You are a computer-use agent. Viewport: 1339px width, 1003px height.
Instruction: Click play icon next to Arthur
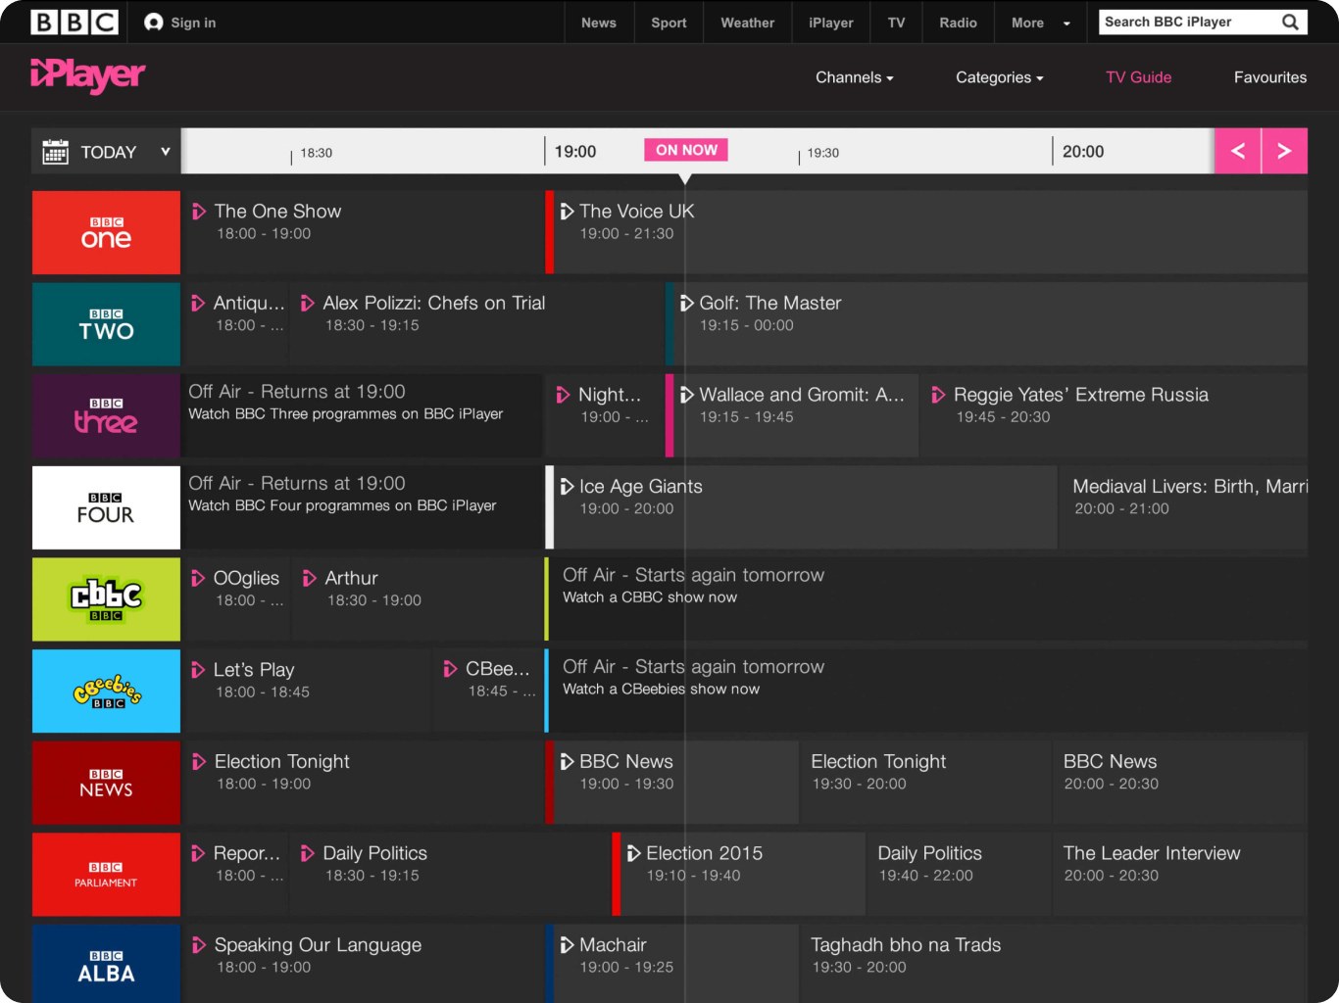pyautogui.click(x=309, y=578)
